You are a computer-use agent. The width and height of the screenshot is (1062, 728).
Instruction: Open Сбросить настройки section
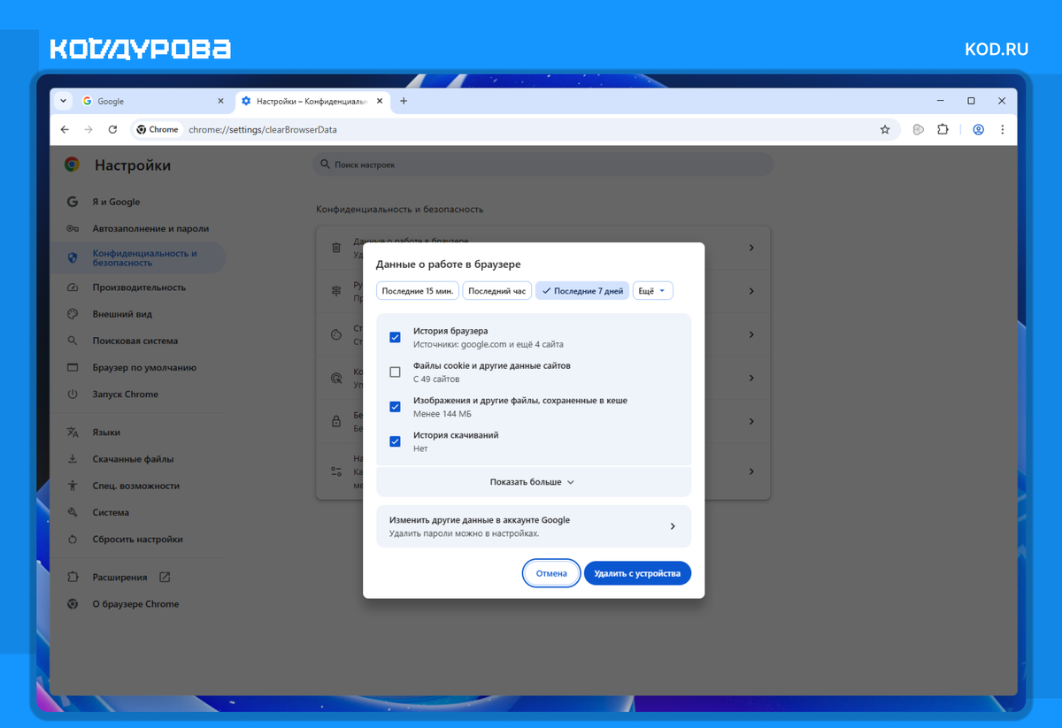pyautogui.click(x=137, y=539)
